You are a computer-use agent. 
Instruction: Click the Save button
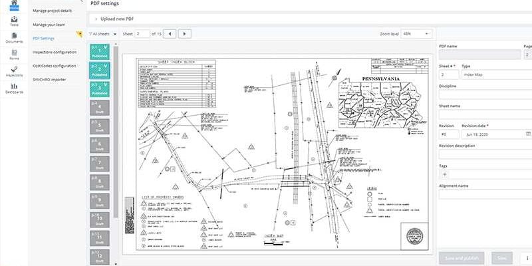[502, 258]
